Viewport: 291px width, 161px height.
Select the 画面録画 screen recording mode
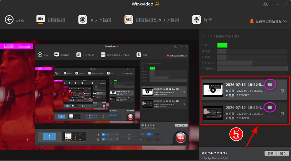coord(51,20)
